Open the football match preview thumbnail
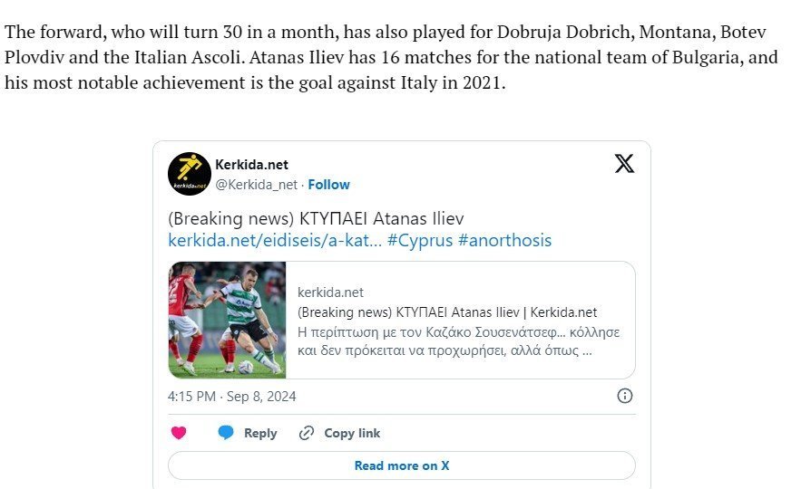811x489 pixels. click(x=227, y=321)
